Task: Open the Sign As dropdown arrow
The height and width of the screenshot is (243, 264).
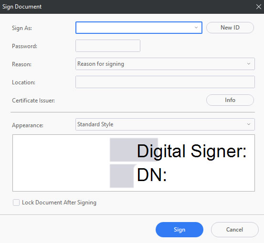Action: coord(196,28)
